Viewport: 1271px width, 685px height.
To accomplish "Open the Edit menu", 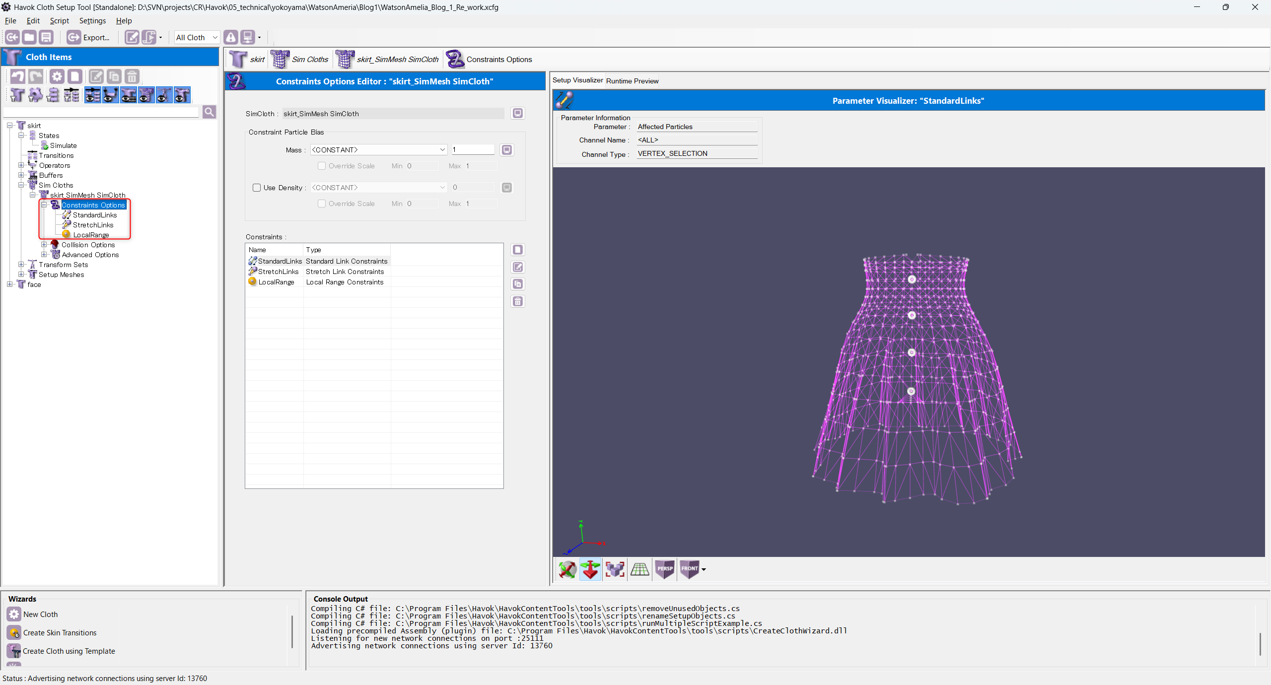I will coord(33,21).
